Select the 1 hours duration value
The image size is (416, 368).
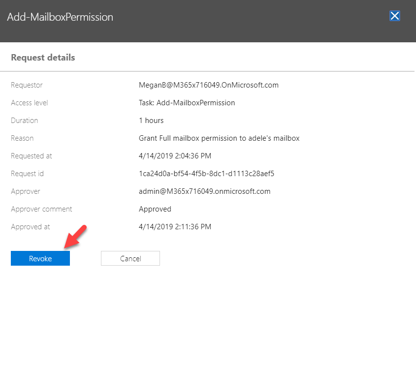pos(151,121)
